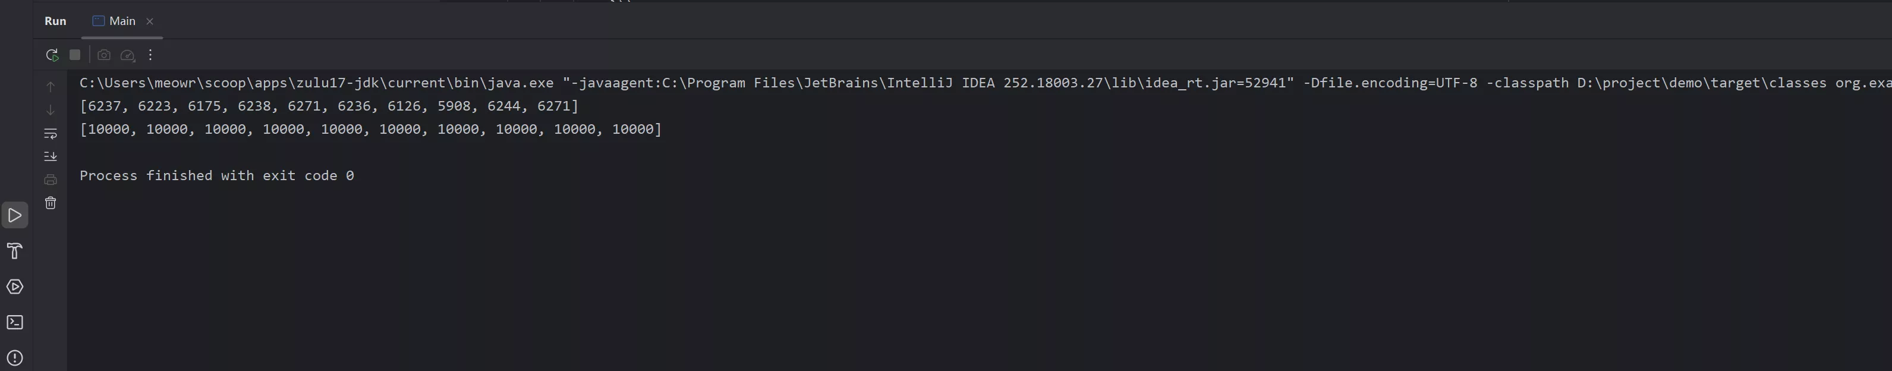Click the Run panel title
Screen dimensions: 1892x371
[55, 21]
